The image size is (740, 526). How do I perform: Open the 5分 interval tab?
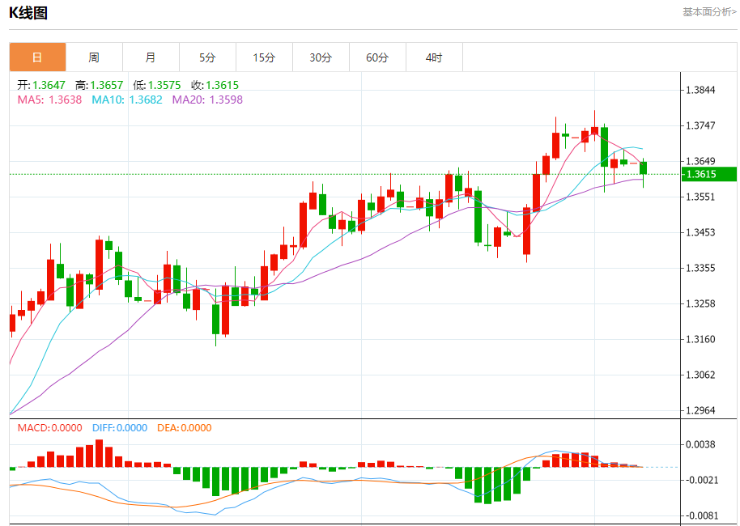point(207,57)
